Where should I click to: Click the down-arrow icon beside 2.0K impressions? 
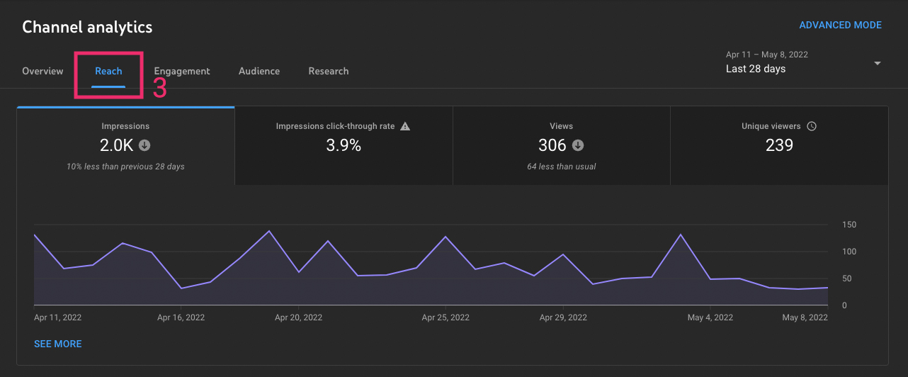pos(144,145)
